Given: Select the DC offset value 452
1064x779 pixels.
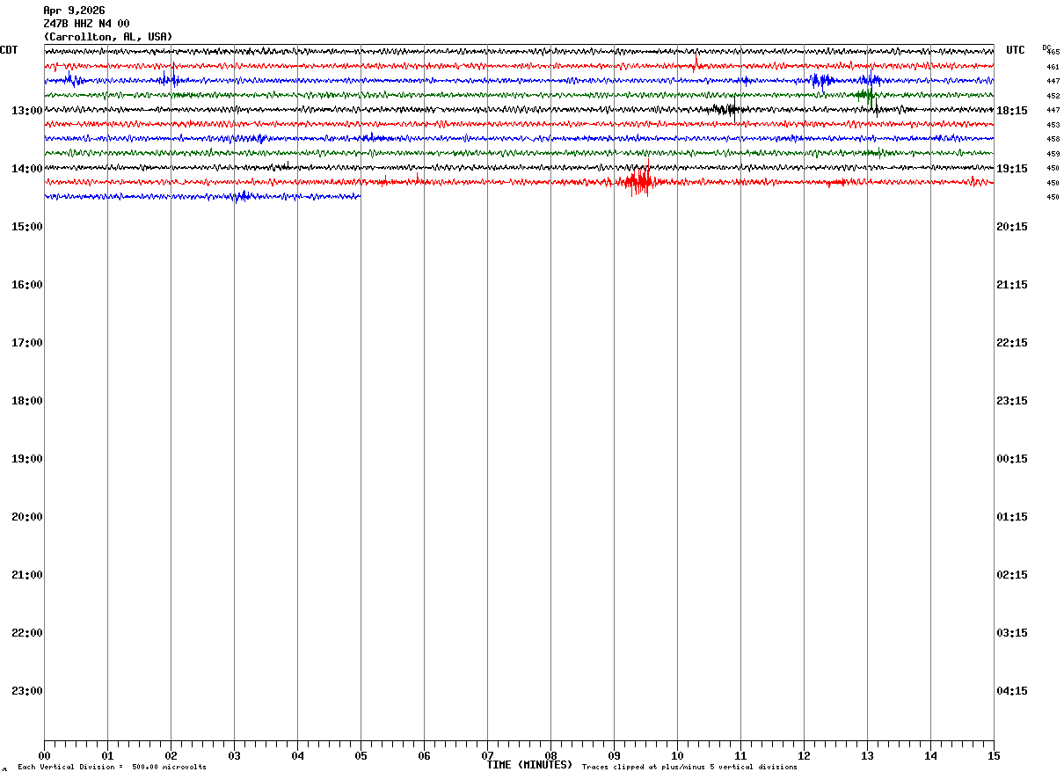Looking at the screenshot, I should click(x=1053, y=96).
